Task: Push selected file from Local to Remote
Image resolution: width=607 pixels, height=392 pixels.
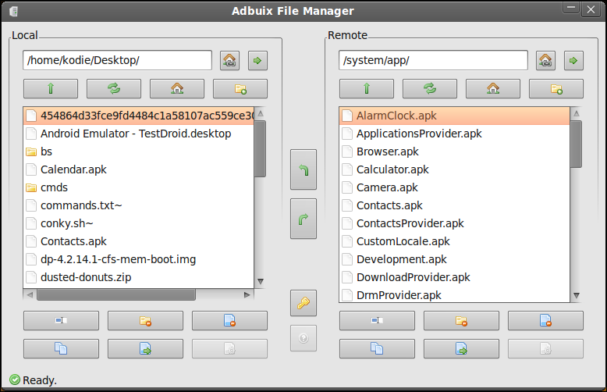Action: point(303,219)
